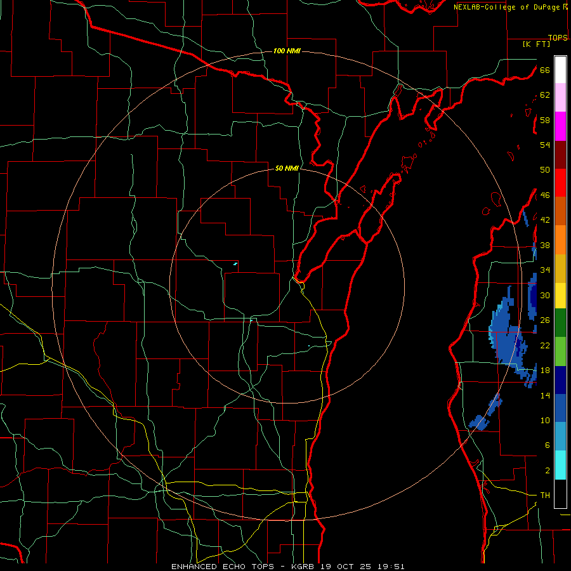The width and height of the screenshot is (571, 571).
Task: Click the light orange legend swatch
Action: point(560,240)
